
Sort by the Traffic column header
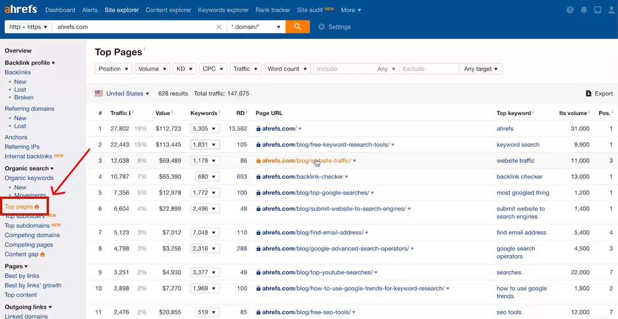121,113
